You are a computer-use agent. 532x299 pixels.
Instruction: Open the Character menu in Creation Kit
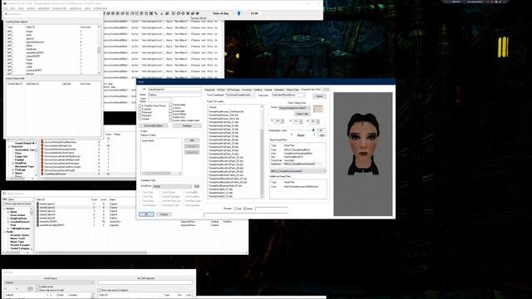tap(59, 8)
